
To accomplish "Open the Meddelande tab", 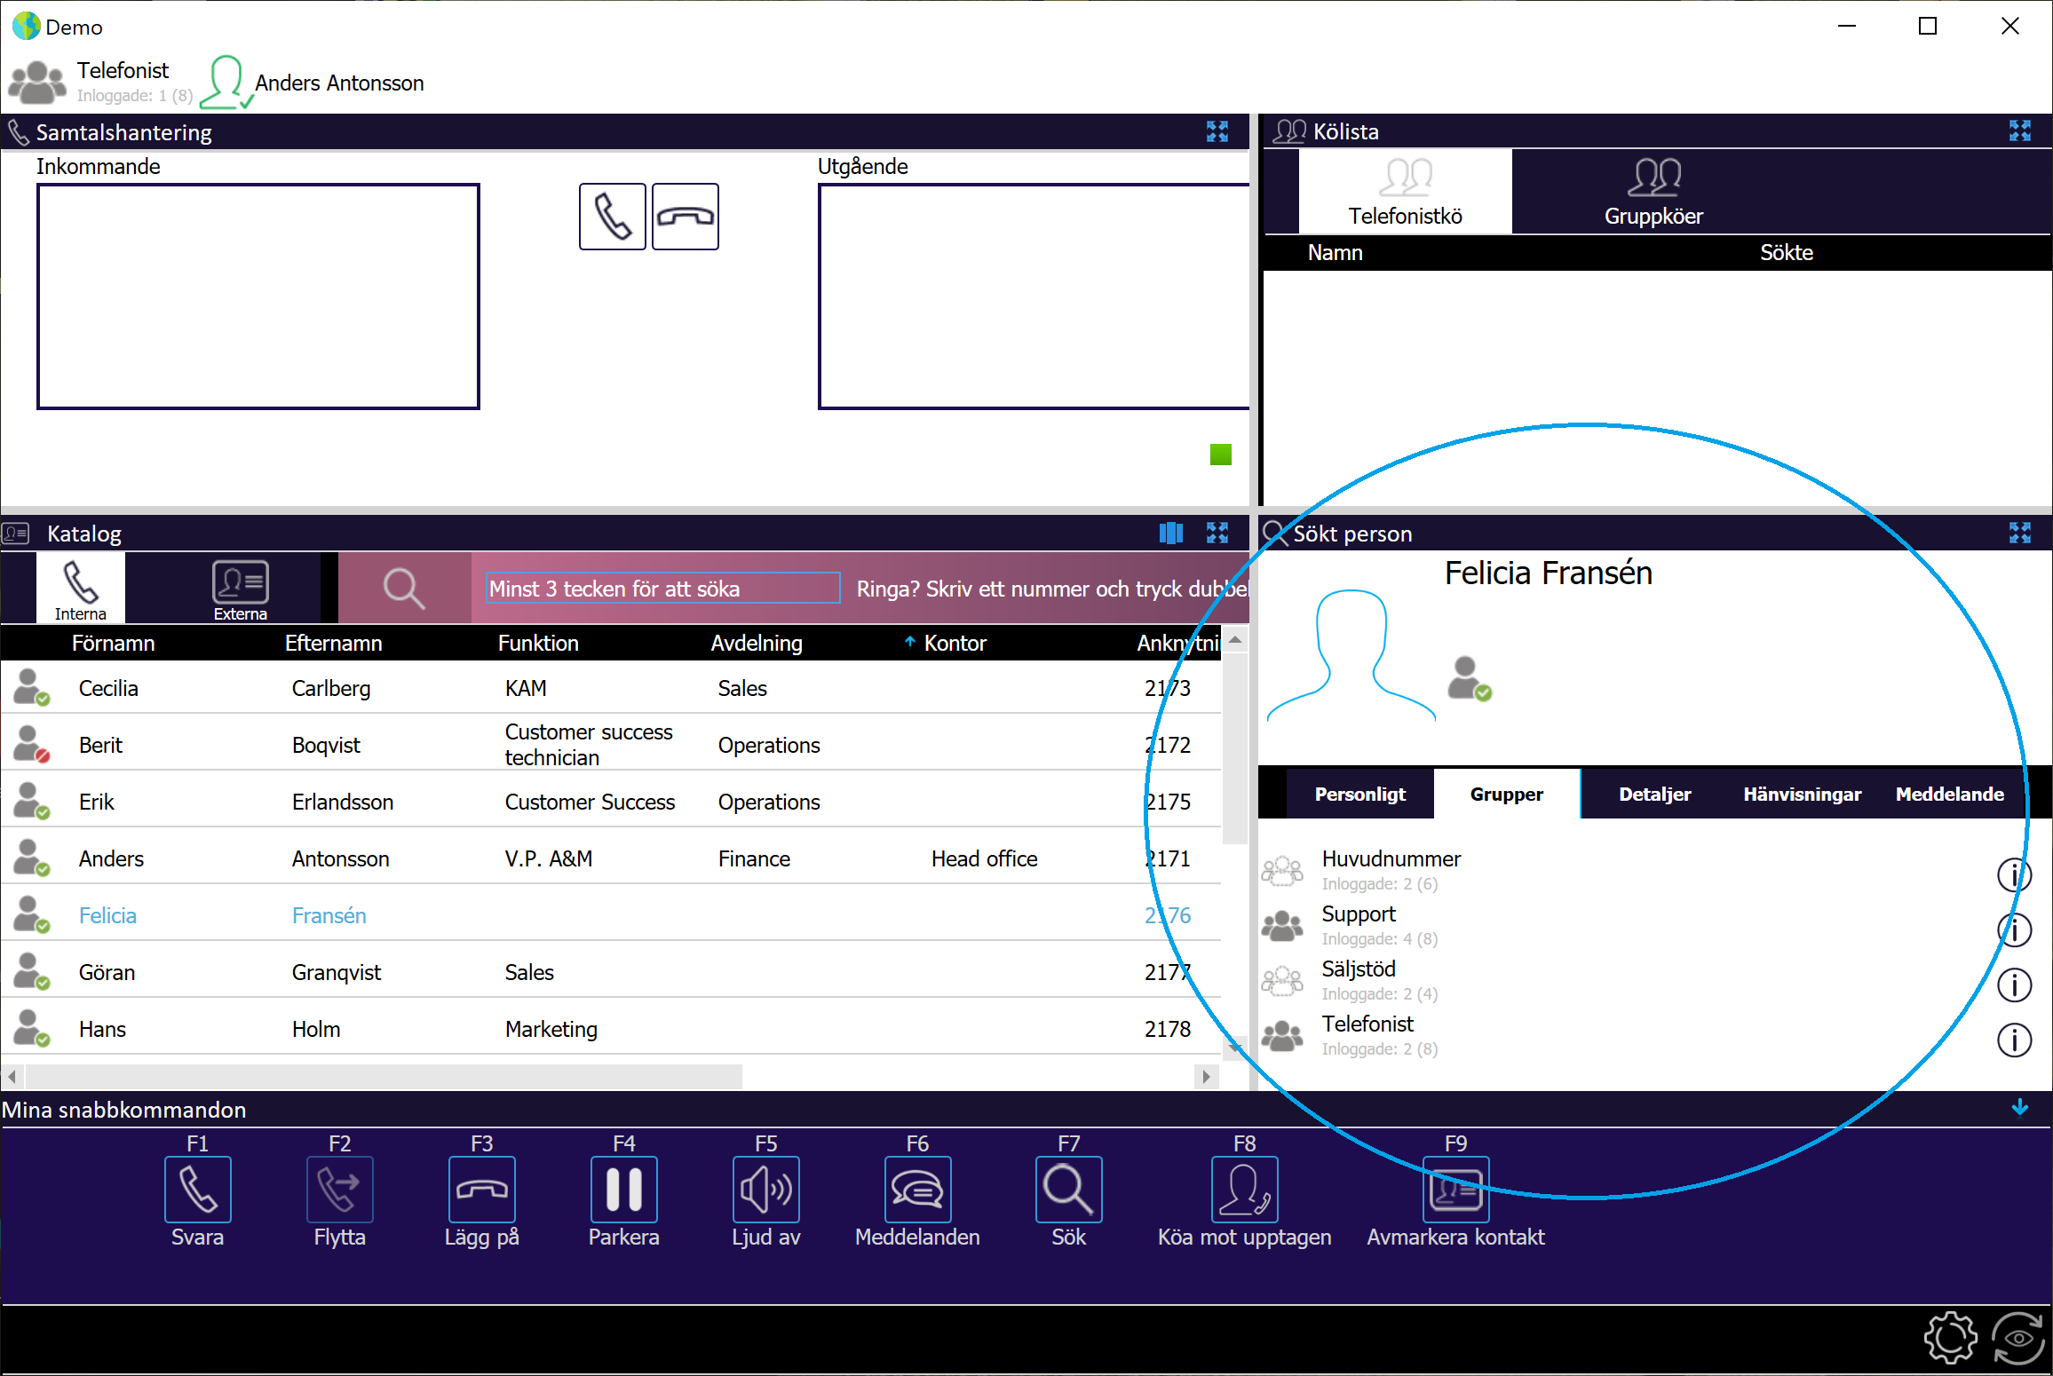I will coord(1949,794).
